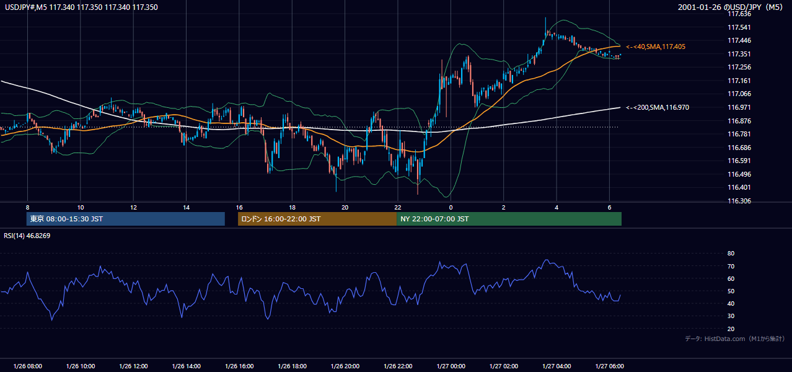Screen dimensions: 792x372
Task: Click price axis value 117.446
Action: coord(739,40)
